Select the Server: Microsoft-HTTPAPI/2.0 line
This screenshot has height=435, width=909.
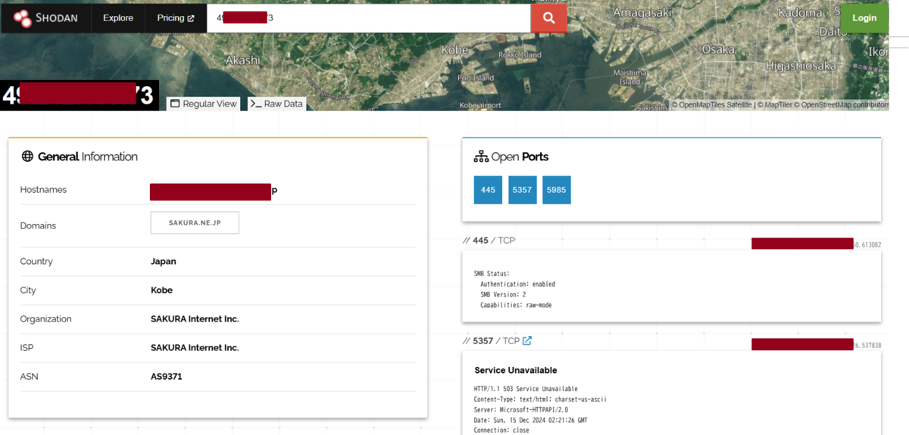(x=521, y=409)
